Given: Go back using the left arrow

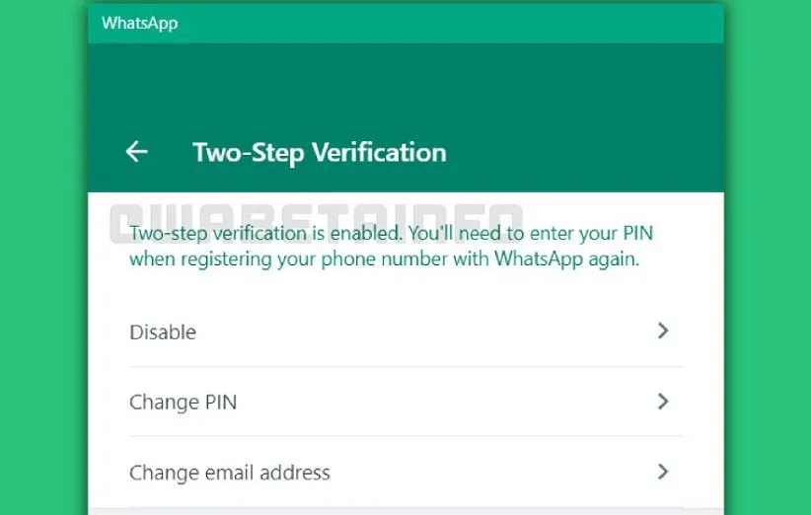Looking at the screenshot, I should point(136,152).
